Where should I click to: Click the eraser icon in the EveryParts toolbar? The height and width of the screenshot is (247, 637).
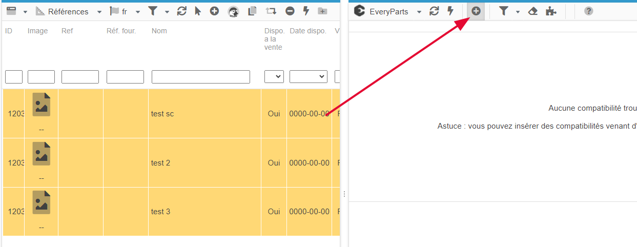[x=532, y=11]
